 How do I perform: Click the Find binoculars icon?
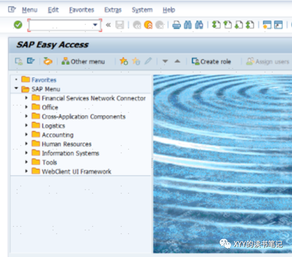tap(188, 25)
